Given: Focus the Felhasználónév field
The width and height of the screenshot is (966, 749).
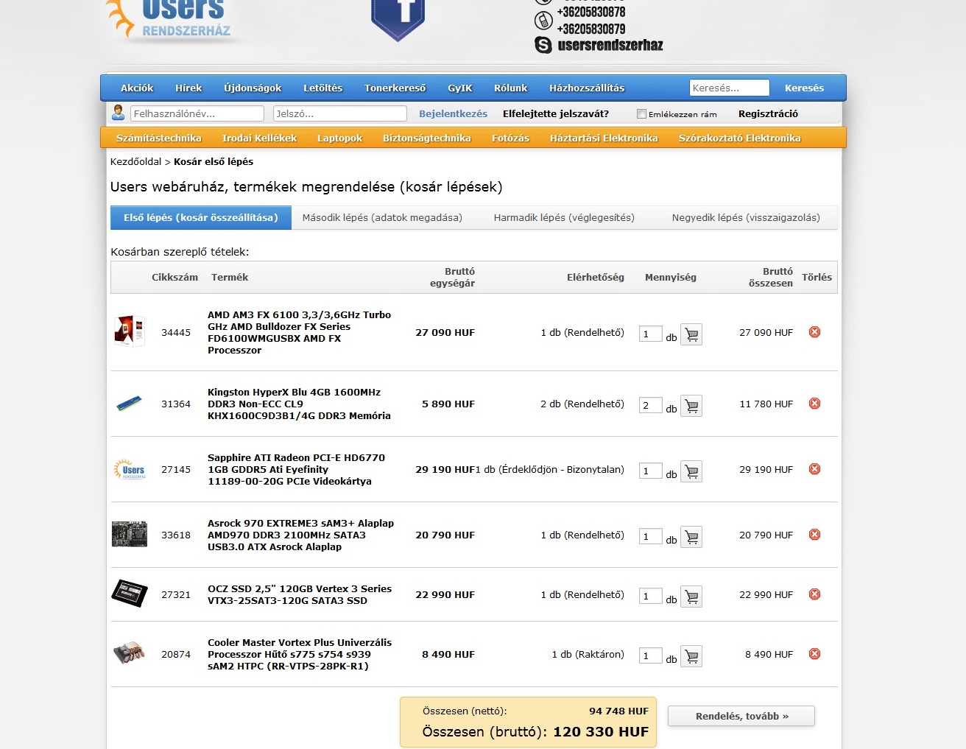Looking at the screenshot, I should [x=197, y=113].
